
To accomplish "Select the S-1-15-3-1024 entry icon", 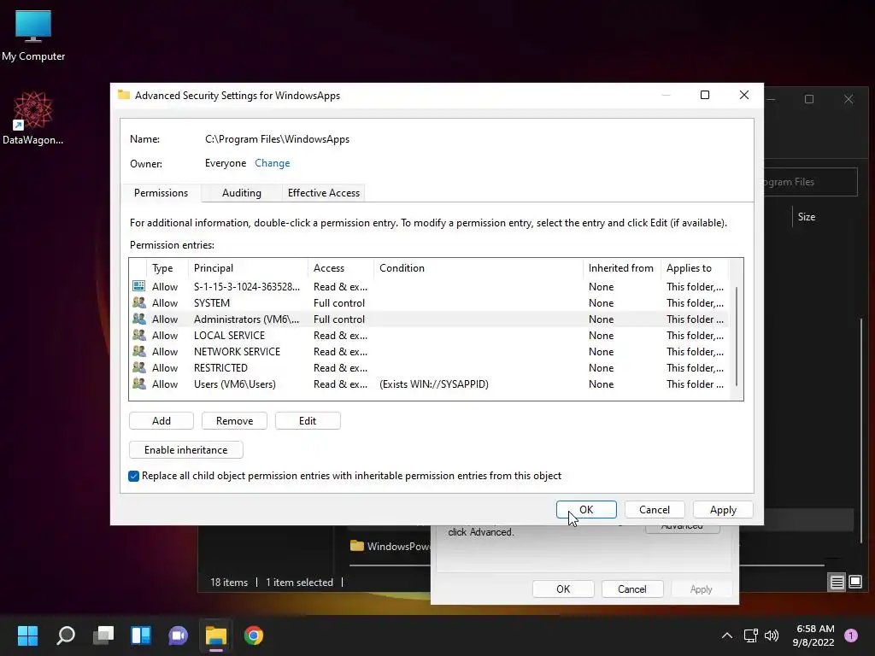I will (139, 286).
